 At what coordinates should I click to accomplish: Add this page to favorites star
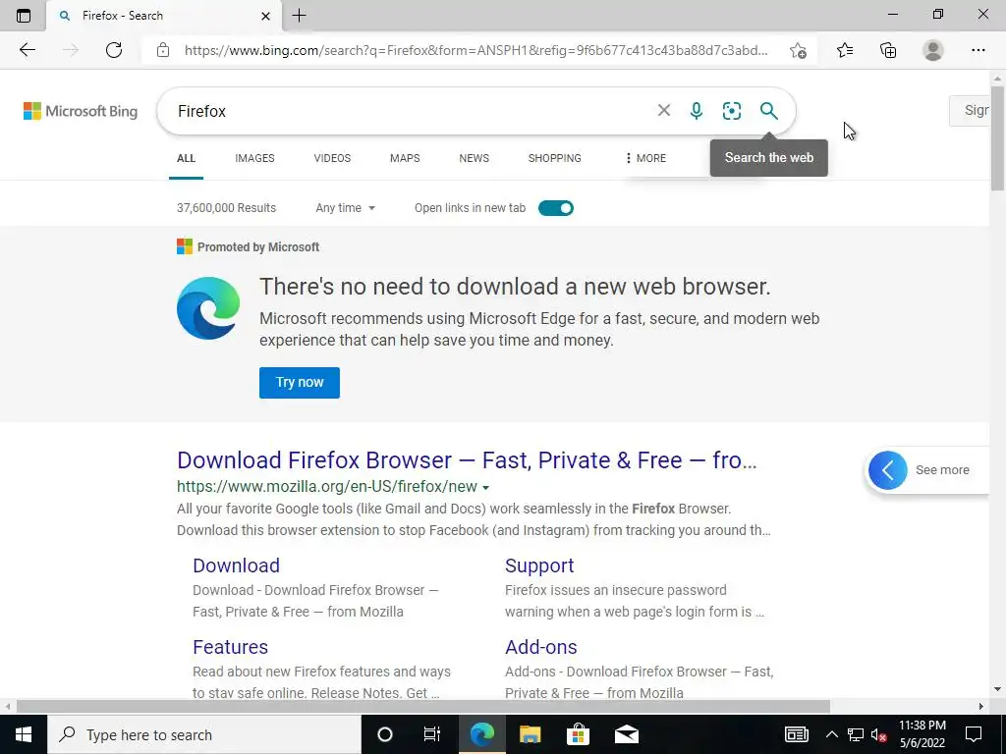tap(798, 50)
